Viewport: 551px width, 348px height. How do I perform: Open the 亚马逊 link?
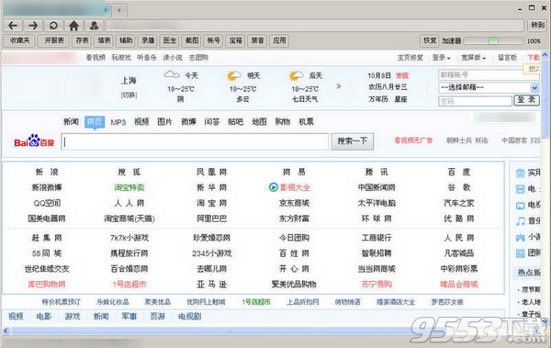tap(211, 285)
